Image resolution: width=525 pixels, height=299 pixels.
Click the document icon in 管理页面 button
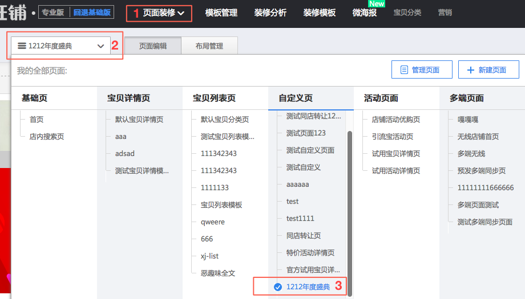click(x=404, y=70)
